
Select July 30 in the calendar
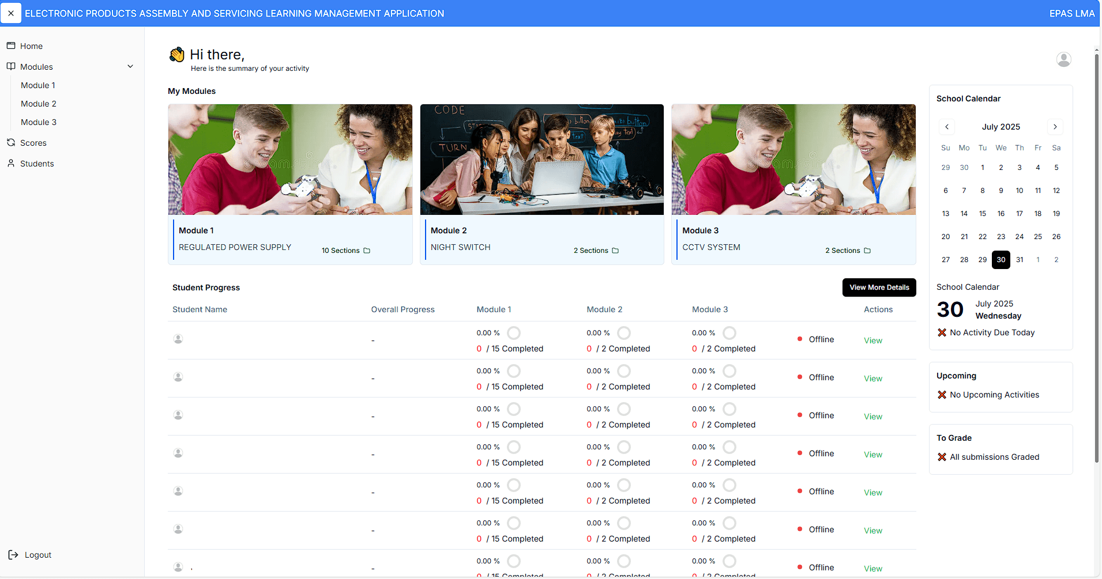(1001, 260)
